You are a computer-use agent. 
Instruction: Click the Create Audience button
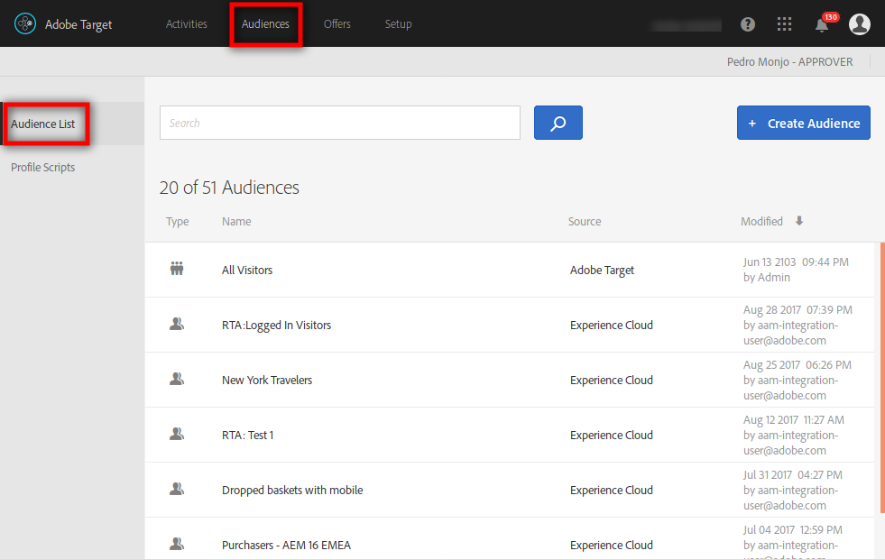click(803, 123)
